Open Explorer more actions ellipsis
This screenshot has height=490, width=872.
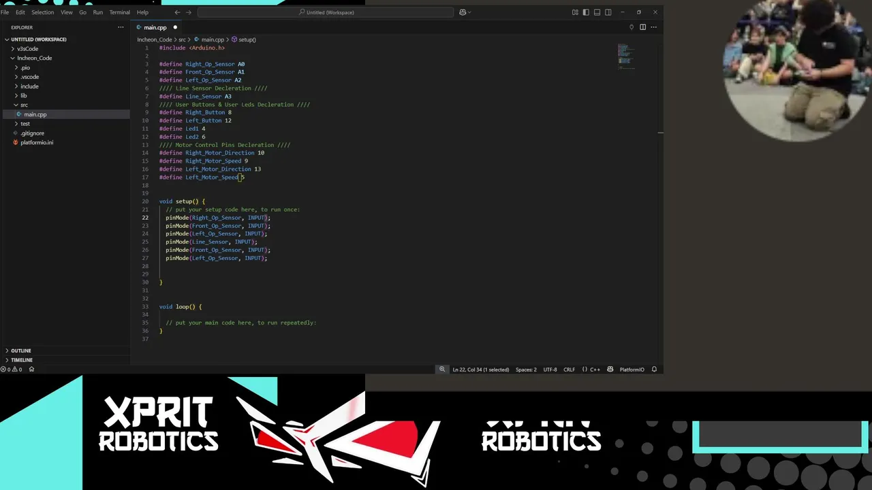pyautogui.click(x=121, y=27)
